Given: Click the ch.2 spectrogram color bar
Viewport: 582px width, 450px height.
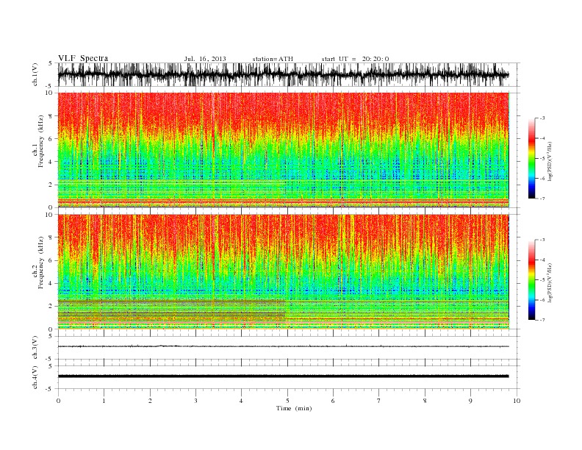Looking at the screenshot, I should (531, 280).
